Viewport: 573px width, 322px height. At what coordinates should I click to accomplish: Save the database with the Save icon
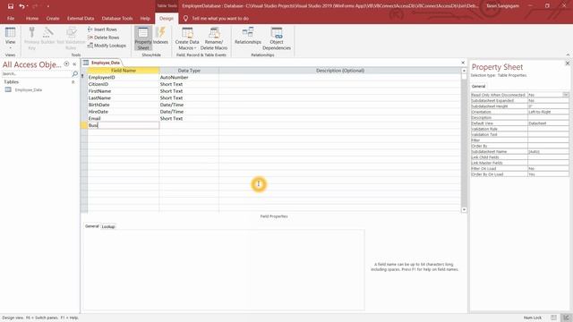point(10,6)
